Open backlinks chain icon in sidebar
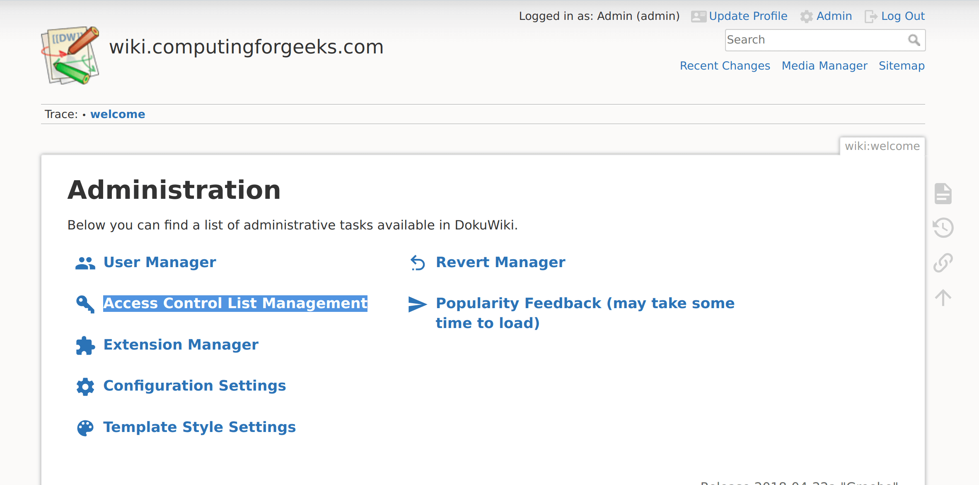This screenshot has height=485, width=979. coord(943,263)
